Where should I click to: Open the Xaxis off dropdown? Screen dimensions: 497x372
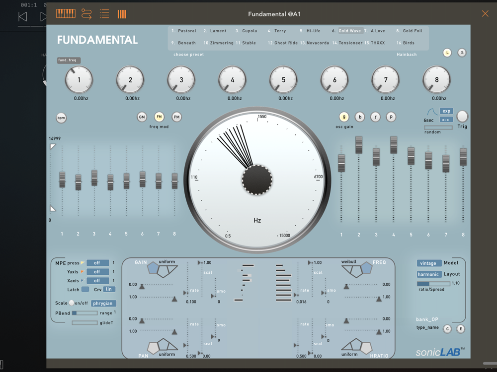(97, 281)
